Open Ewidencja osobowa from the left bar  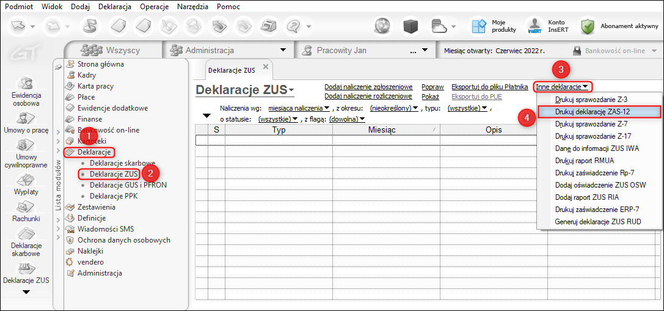click(27, 90)
